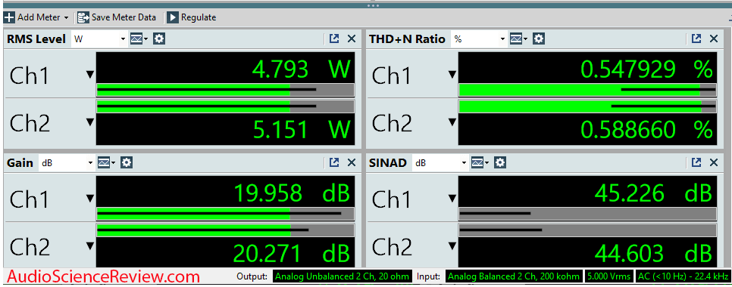Image resolution: width=732 pixels, height=287 pixels.
Task: Open THD+N Ratio unit dropdown showing %
Action: point(479,39)
